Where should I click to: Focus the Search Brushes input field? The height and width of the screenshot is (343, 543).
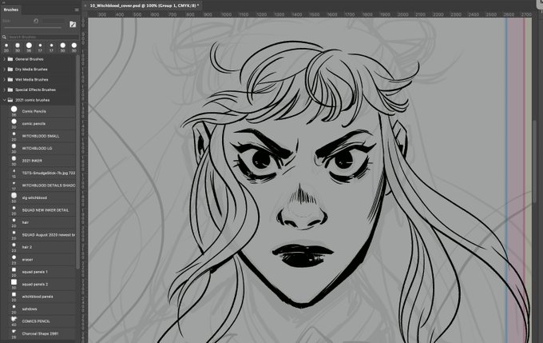42,37
